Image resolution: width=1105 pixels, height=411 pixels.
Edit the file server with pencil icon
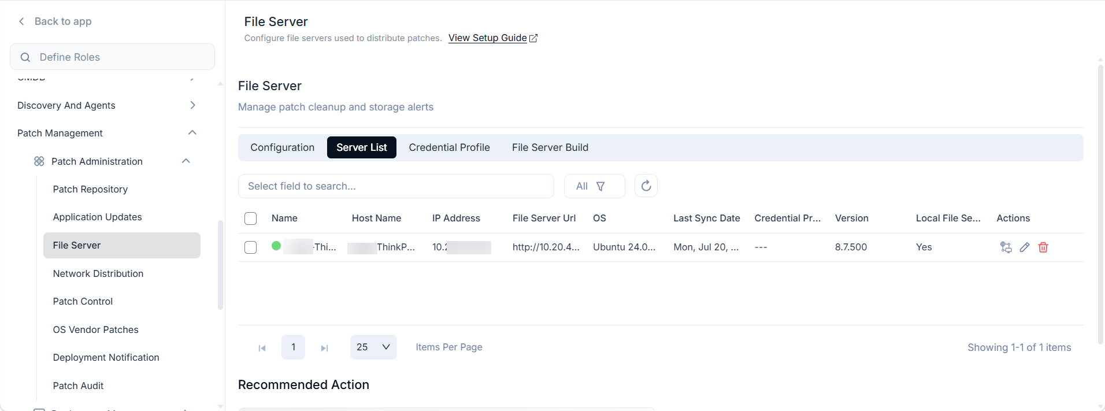coord(1025,247)
